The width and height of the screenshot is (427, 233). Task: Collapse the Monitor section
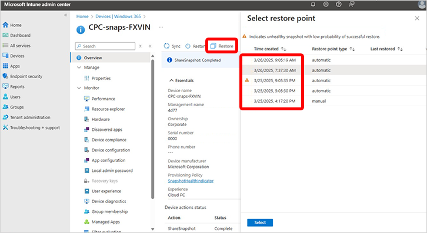pyautogui.click(x=79, y=88)
